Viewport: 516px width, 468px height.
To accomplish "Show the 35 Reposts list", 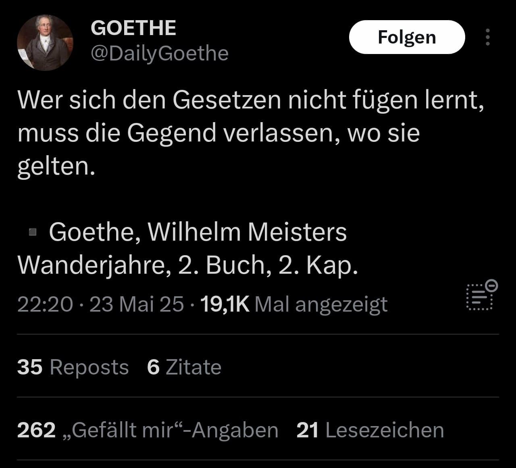I will pyautogui.click(x=73, y=367).
